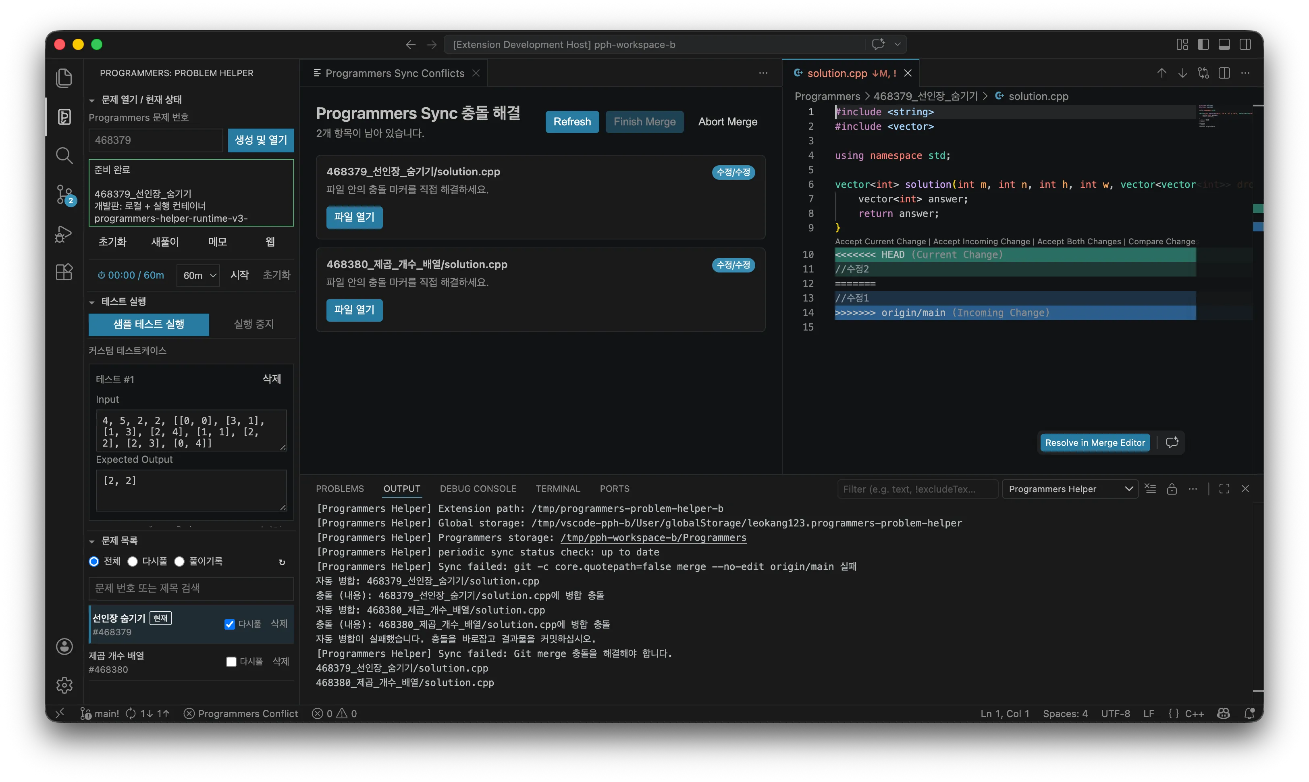Screen dimensions: 1309x782
Task: Clear the output panel
Action: (x=1151, y=489)
